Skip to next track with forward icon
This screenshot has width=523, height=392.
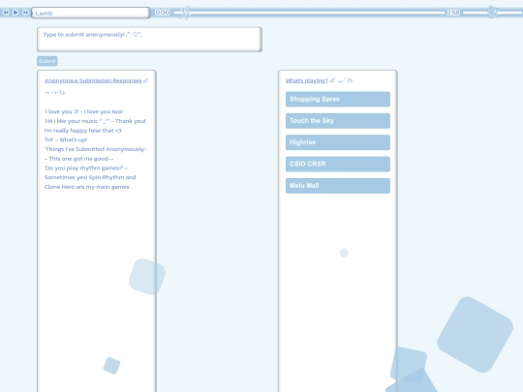(26, 13)
